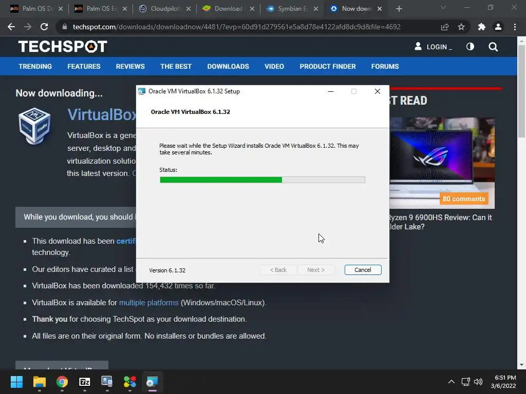The image size is (526, 394).
Task: Open Chrome from the taskbar
Action: (62, 382)
